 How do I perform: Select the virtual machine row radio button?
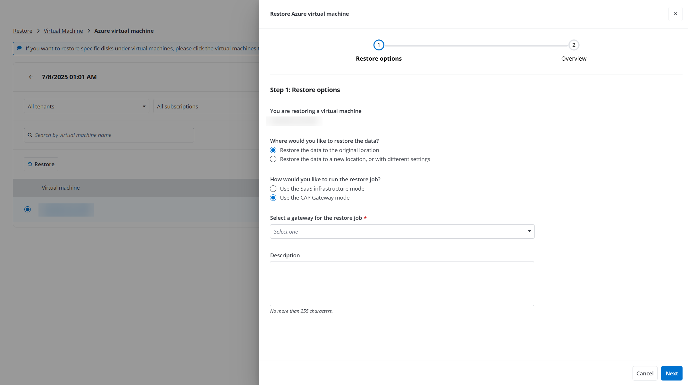point(27,209)
